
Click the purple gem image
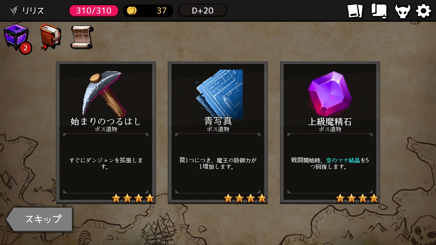pos(330,95)
